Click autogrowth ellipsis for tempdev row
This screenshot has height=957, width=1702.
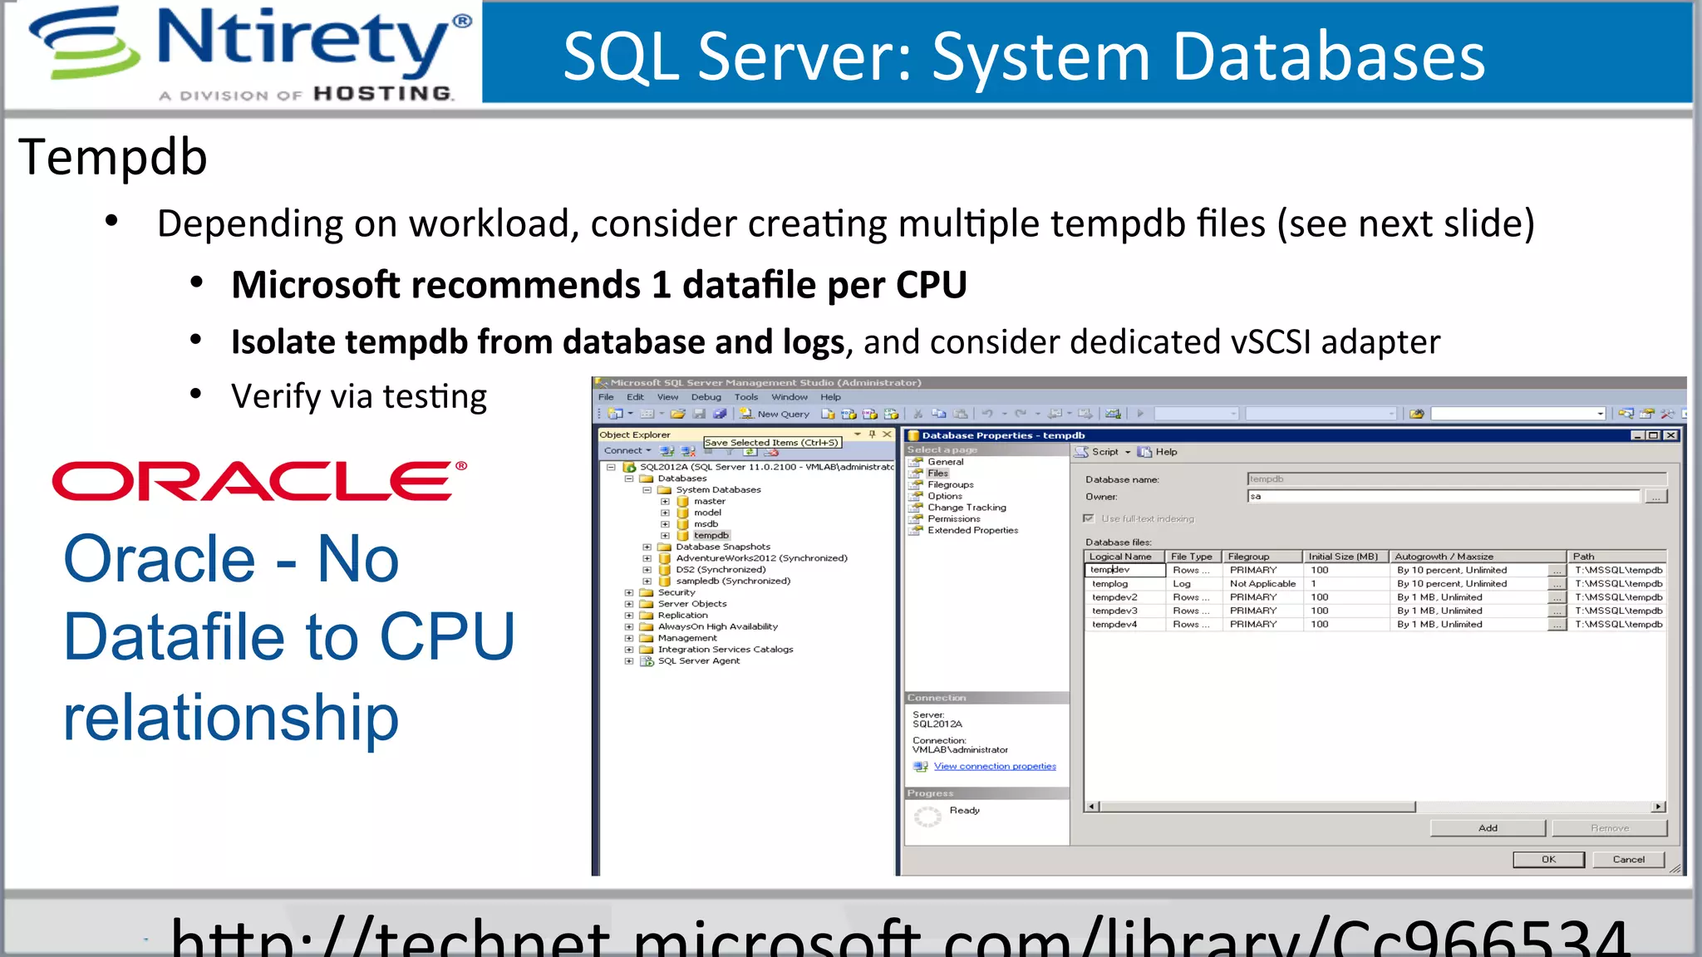(x=1556, y=571)
